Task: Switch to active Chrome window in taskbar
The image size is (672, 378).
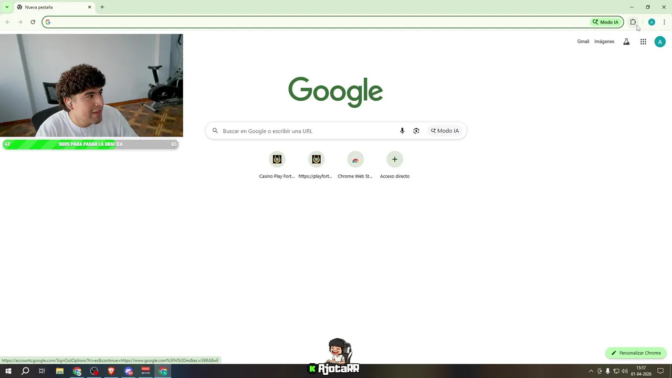Action: pos(163,371)
